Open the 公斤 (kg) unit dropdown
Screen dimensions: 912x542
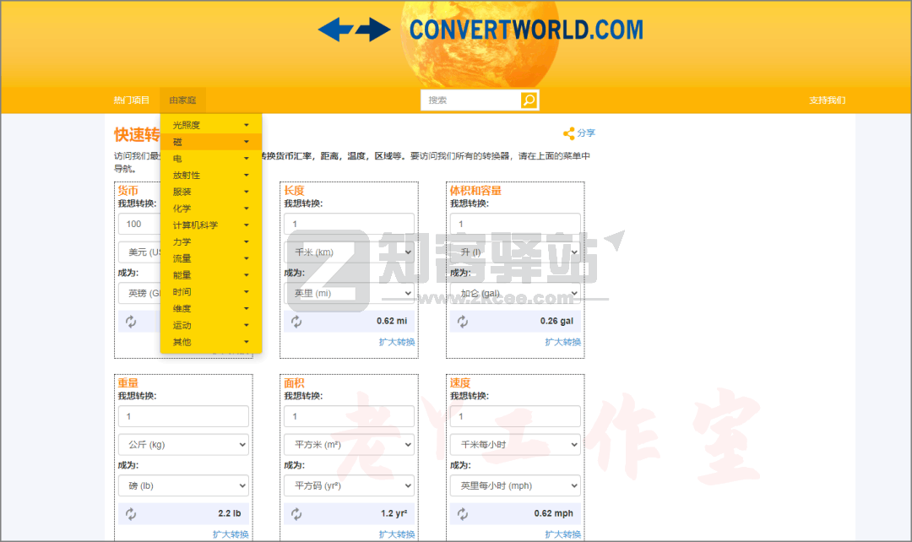[183, 444]
